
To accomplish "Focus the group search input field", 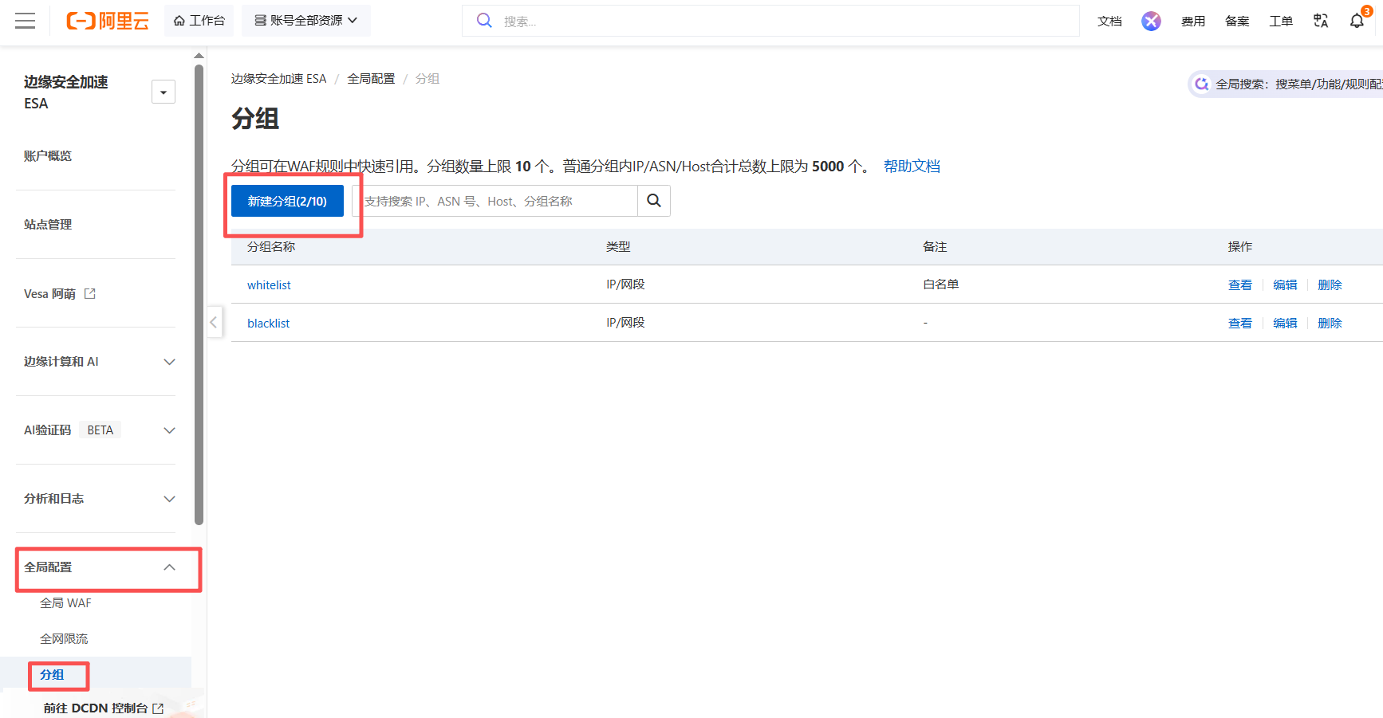I will click(494, 201).
